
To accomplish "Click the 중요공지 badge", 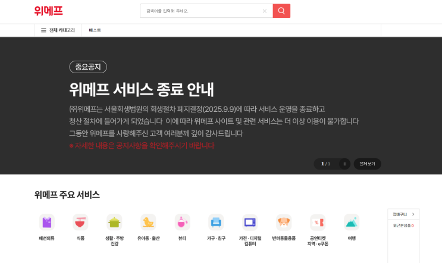I will point(88,67).
